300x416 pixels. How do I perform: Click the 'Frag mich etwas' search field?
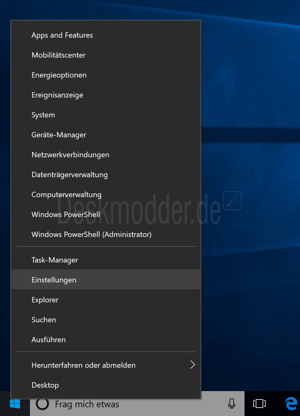(x=137, y=404)
